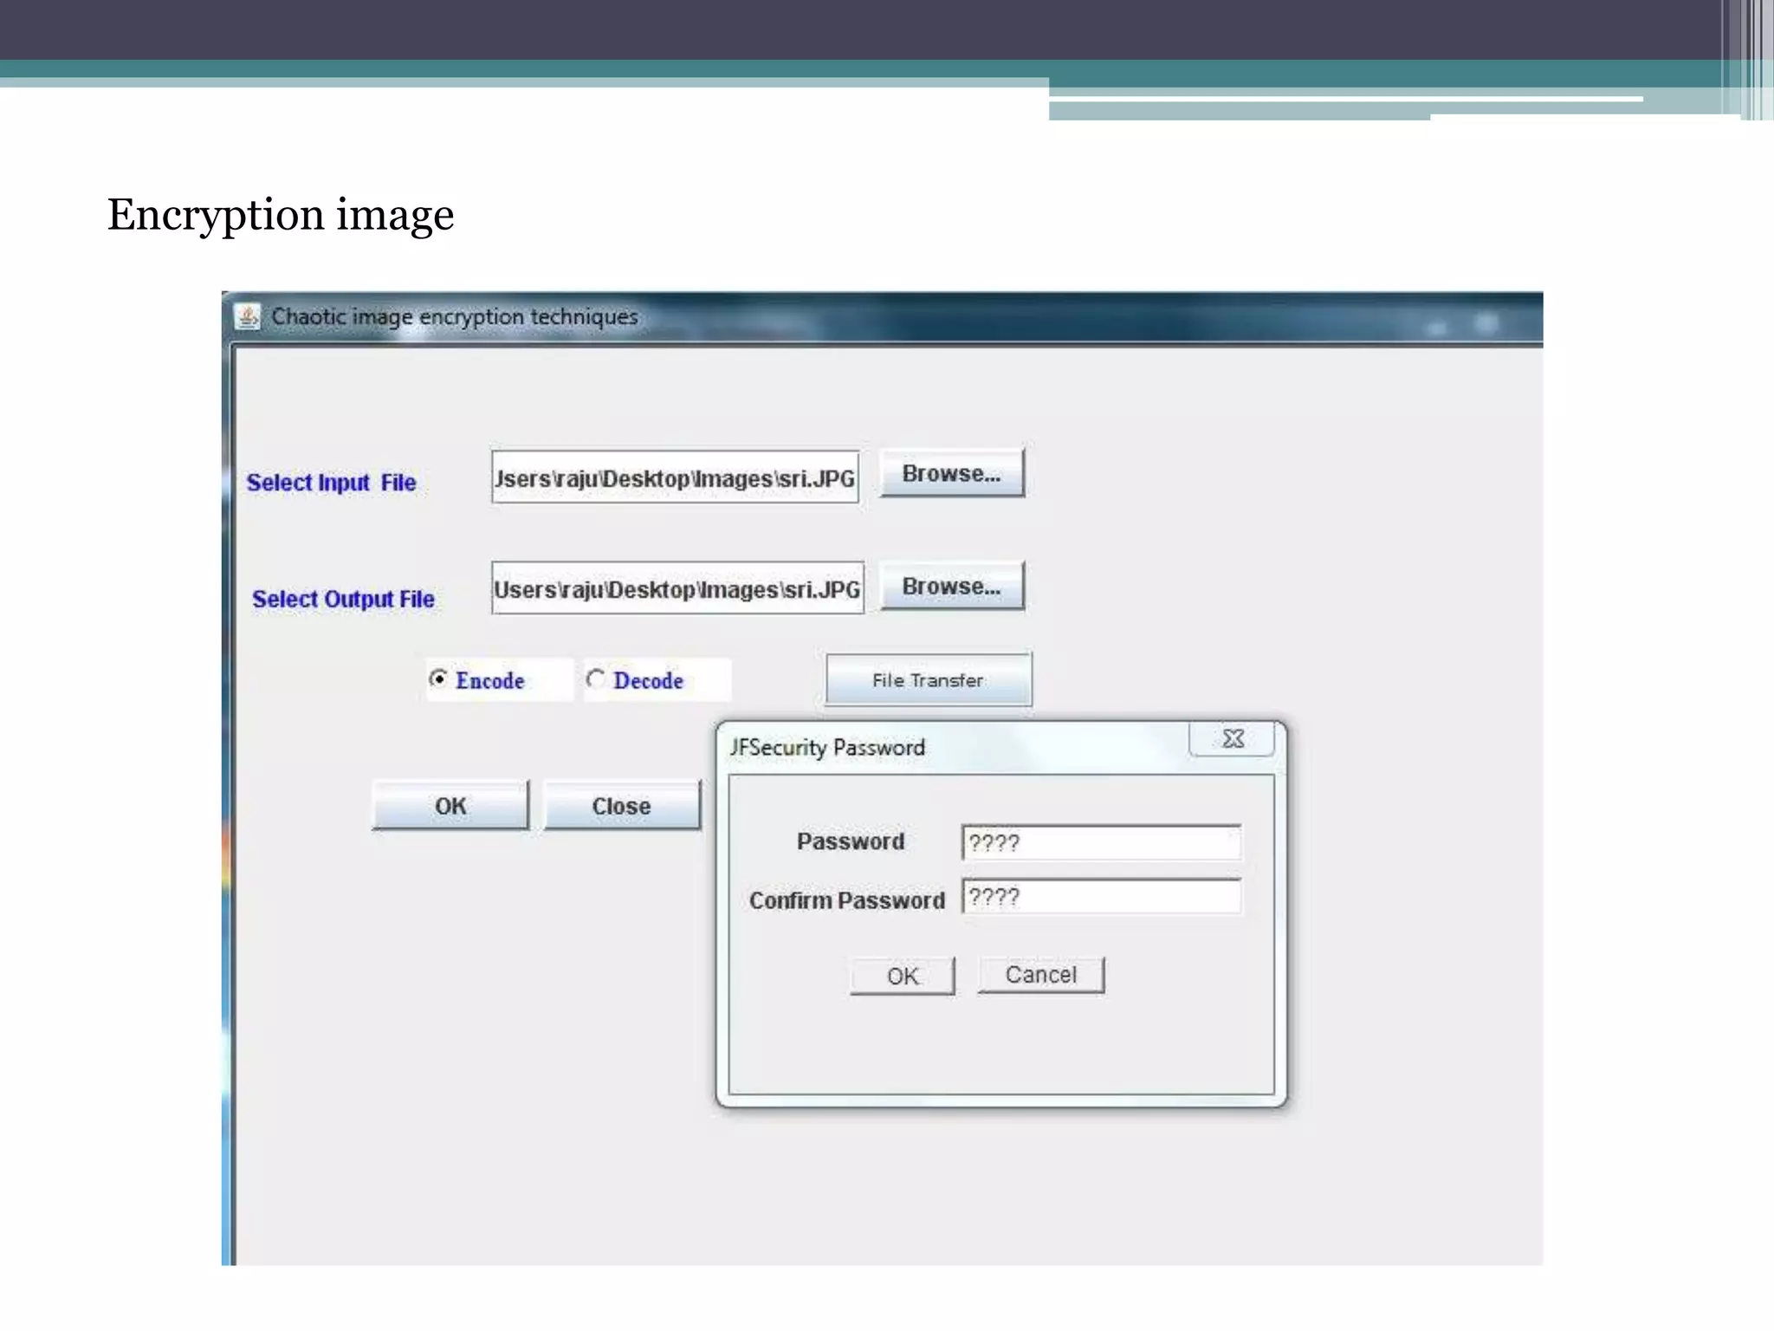Click OK in the JFSecurity Password dialog
The width and height of the screenshot is (1774, 1331).
[x=902, y=976]
